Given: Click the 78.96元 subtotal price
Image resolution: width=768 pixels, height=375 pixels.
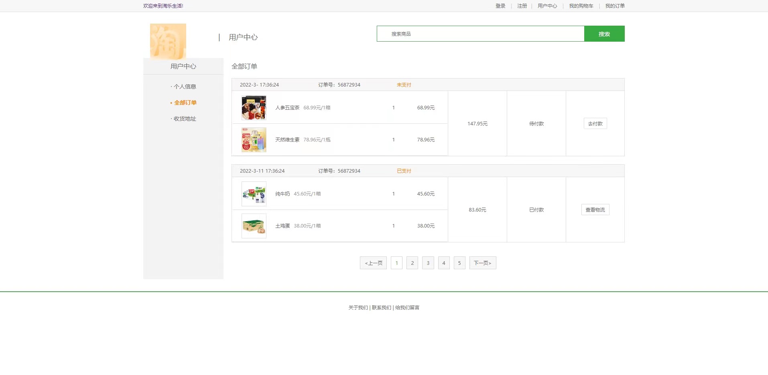Looking at the screenshot, I should (426, 140).
